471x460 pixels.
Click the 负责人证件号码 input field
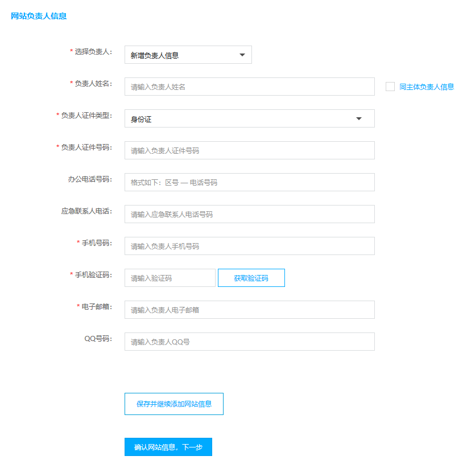click(x=249, y=150)
